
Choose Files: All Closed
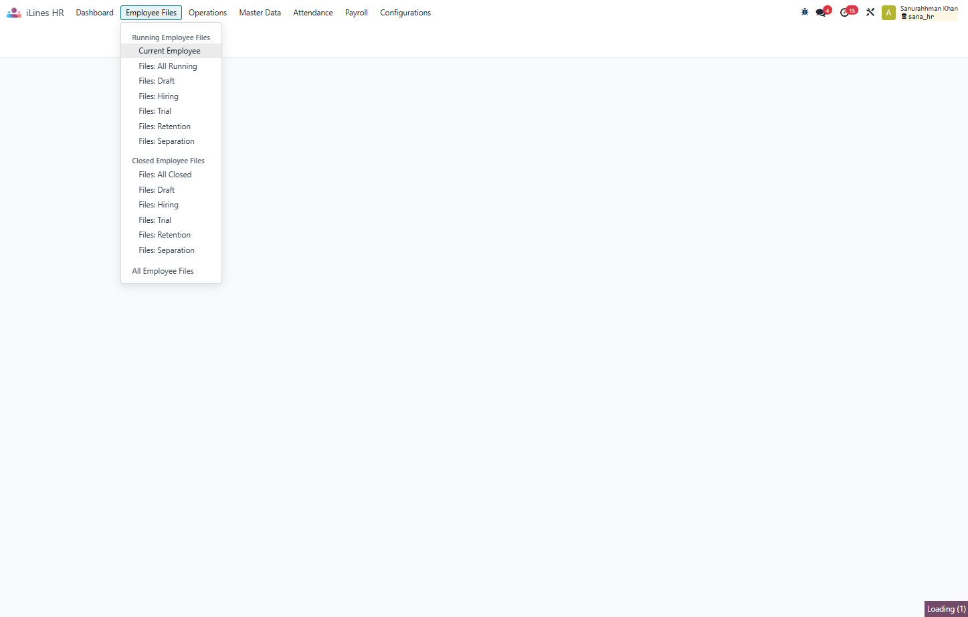click(171, 175)
